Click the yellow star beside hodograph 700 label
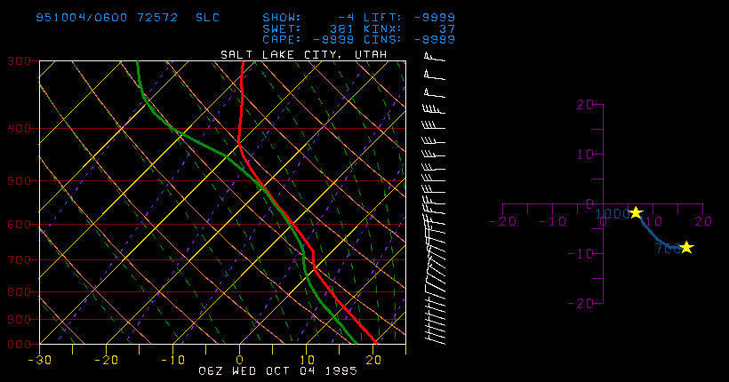 (685, 247)
